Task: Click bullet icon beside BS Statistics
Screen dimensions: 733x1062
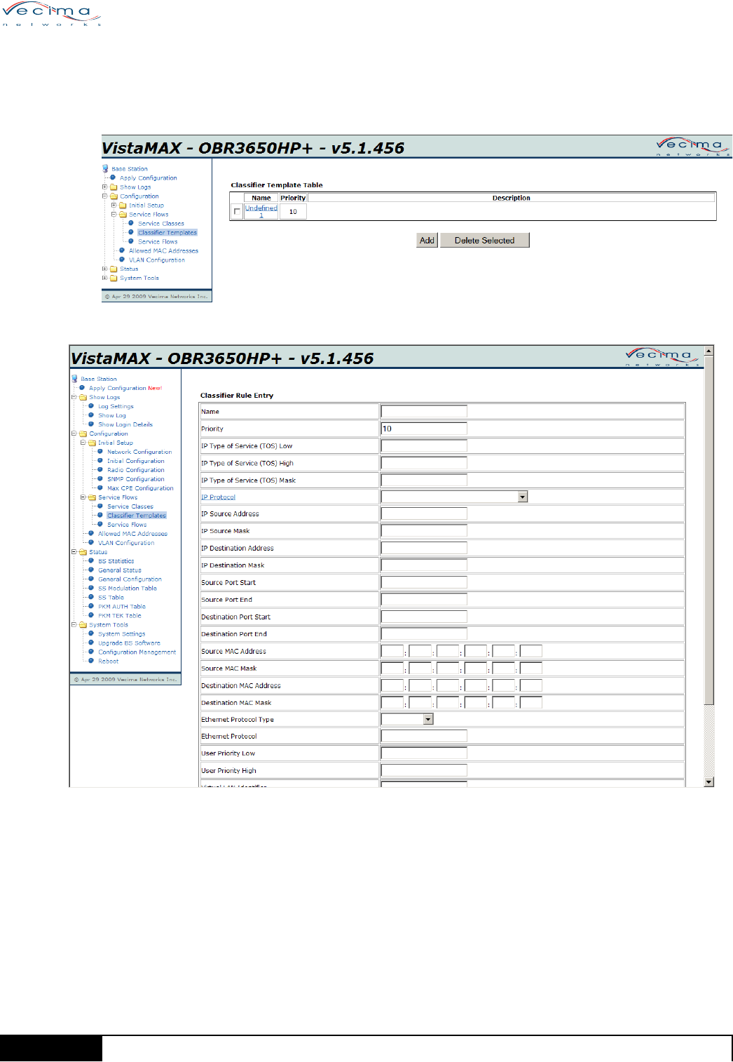Action: [x=91, y=560]
